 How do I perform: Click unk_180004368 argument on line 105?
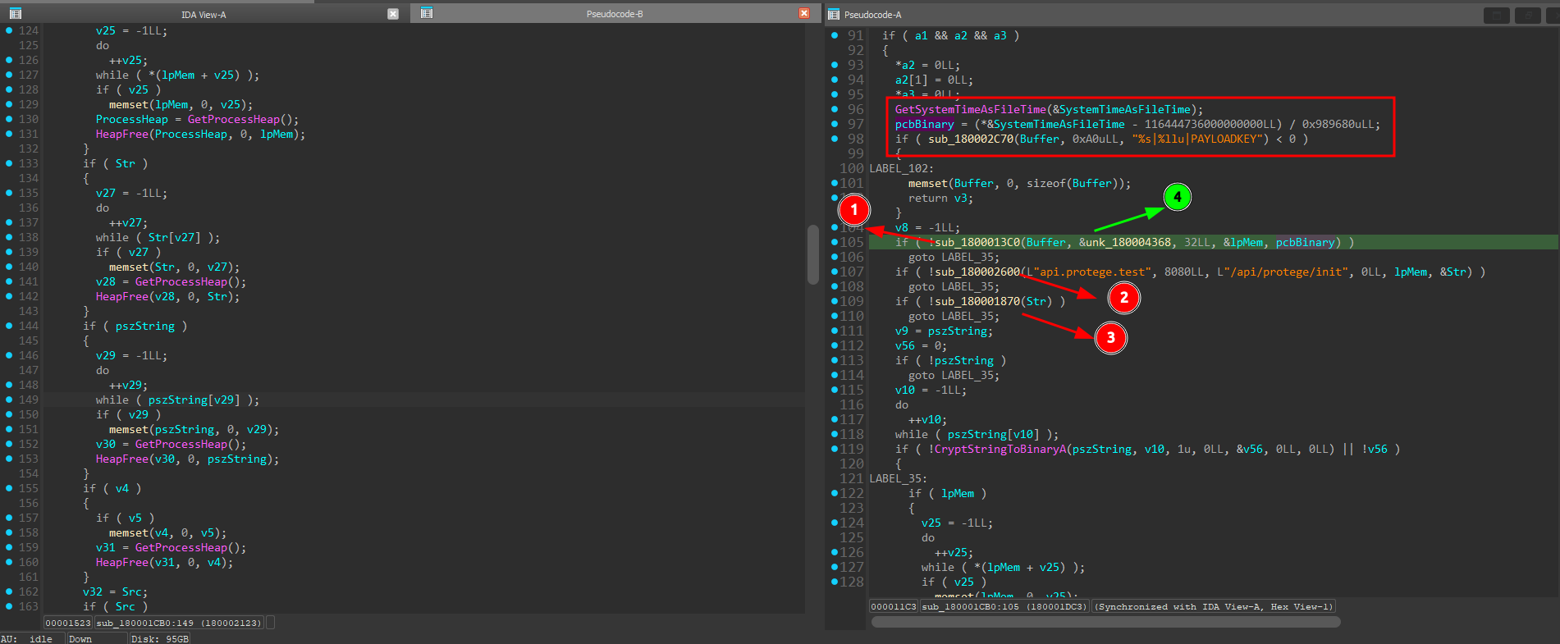tap(1128, 242)
